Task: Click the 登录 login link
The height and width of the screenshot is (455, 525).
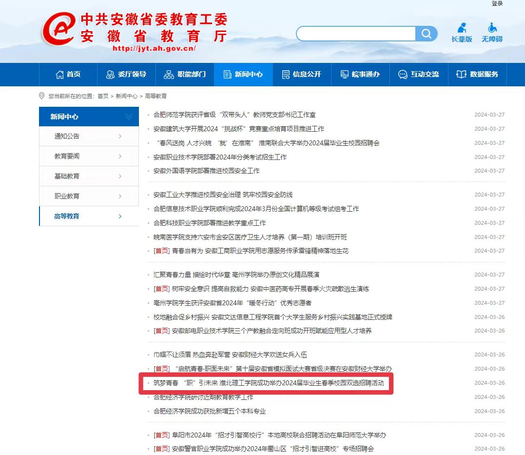Action: 497,4
